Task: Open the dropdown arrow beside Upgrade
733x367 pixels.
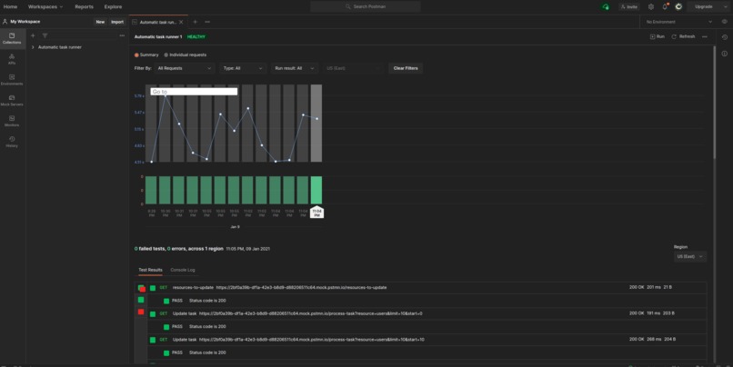Action: 725,6
